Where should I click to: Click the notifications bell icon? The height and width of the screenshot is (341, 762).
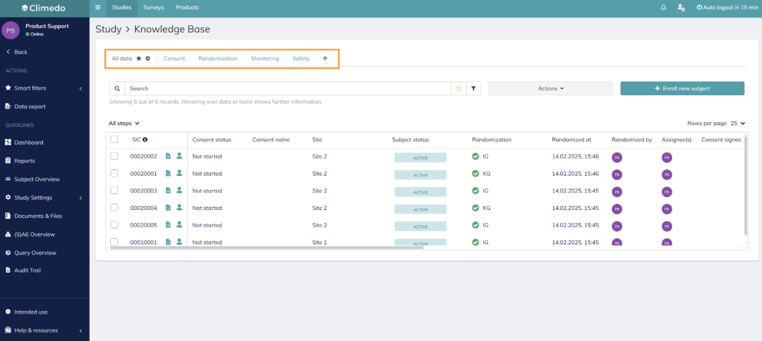tap(663, 7)
